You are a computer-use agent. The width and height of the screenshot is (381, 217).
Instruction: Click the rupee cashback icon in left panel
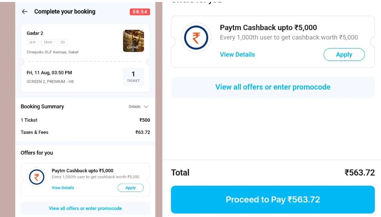(x=36, y=177)
